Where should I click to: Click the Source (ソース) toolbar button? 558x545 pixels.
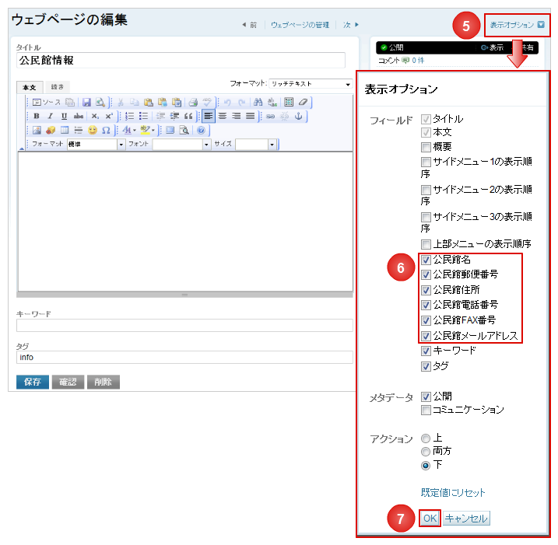coord(47,103)
